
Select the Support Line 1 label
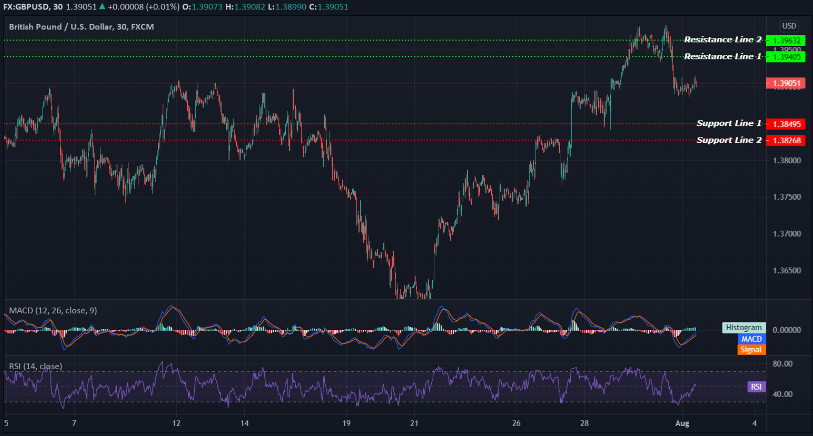pyautogui.click(x=729, y=123)
